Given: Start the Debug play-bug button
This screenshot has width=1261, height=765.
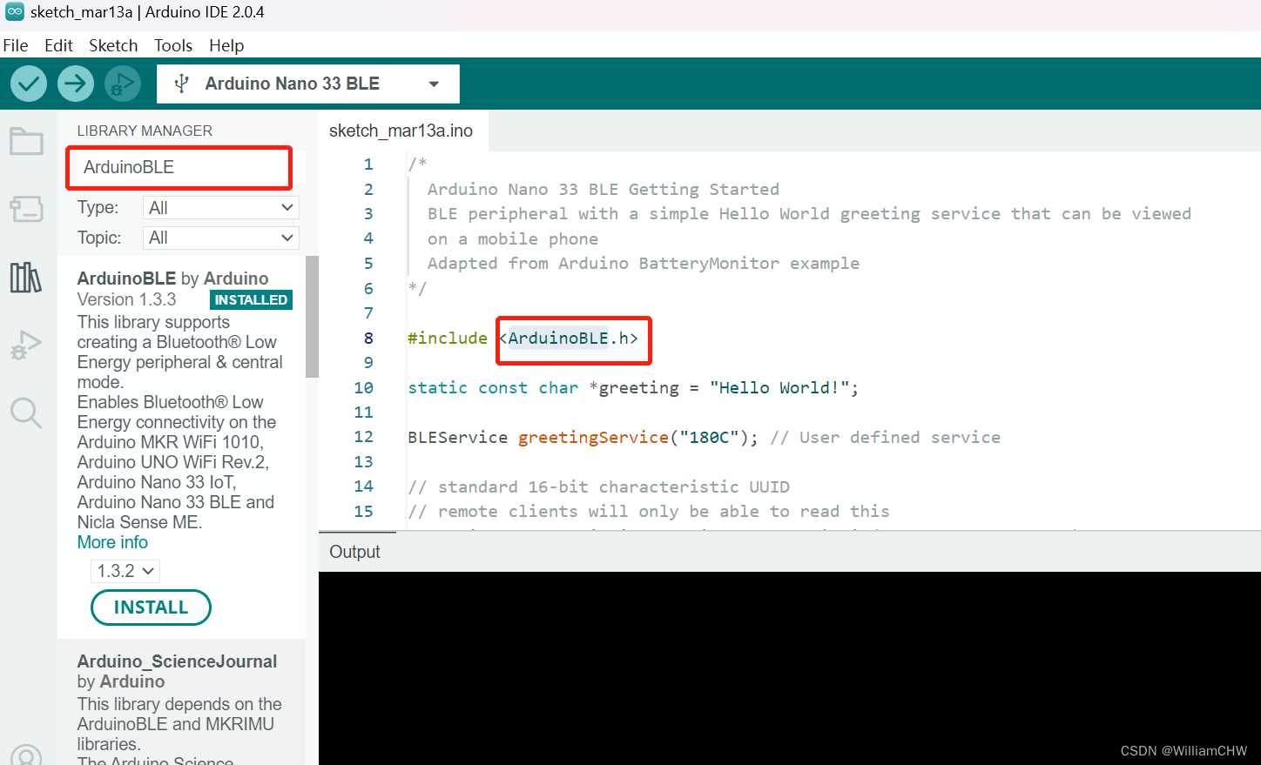Looking at the screenshot, I should 123,84.
